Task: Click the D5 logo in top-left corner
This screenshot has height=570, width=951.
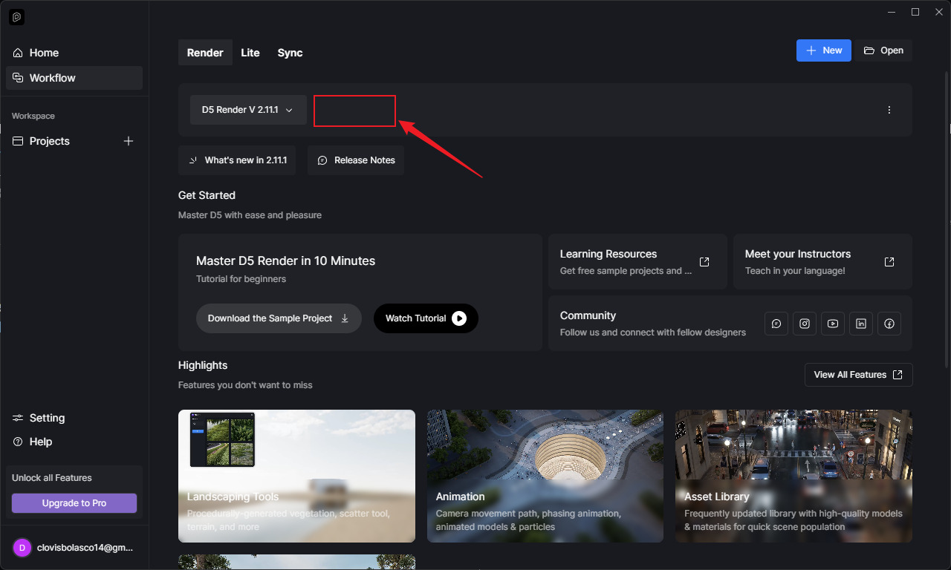Action: tap(17, 17)
